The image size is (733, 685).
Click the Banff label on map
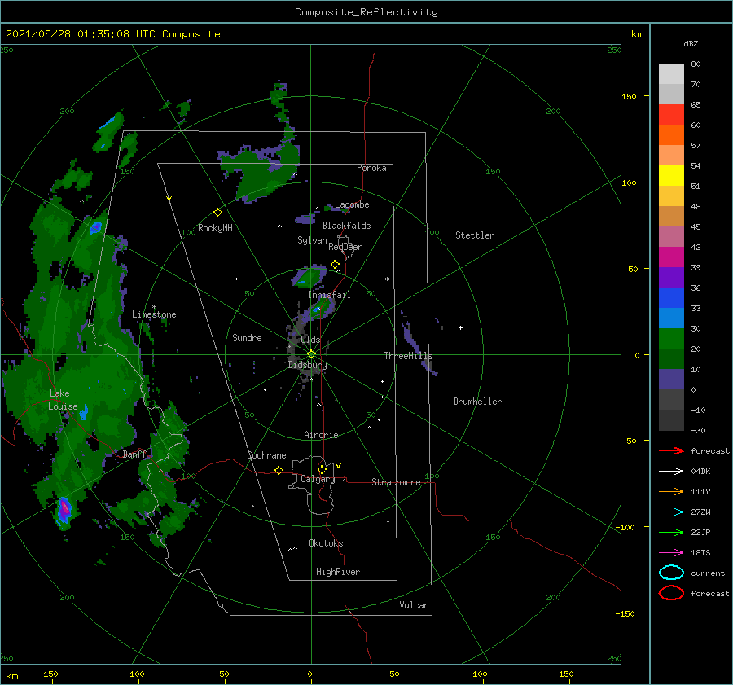(x=134, y=454)
